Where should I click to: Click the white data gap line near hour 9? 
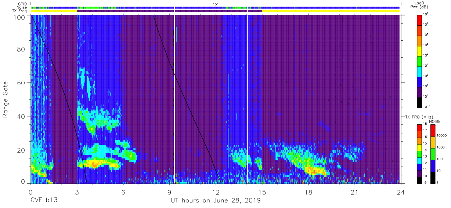(x=174, y=99)
